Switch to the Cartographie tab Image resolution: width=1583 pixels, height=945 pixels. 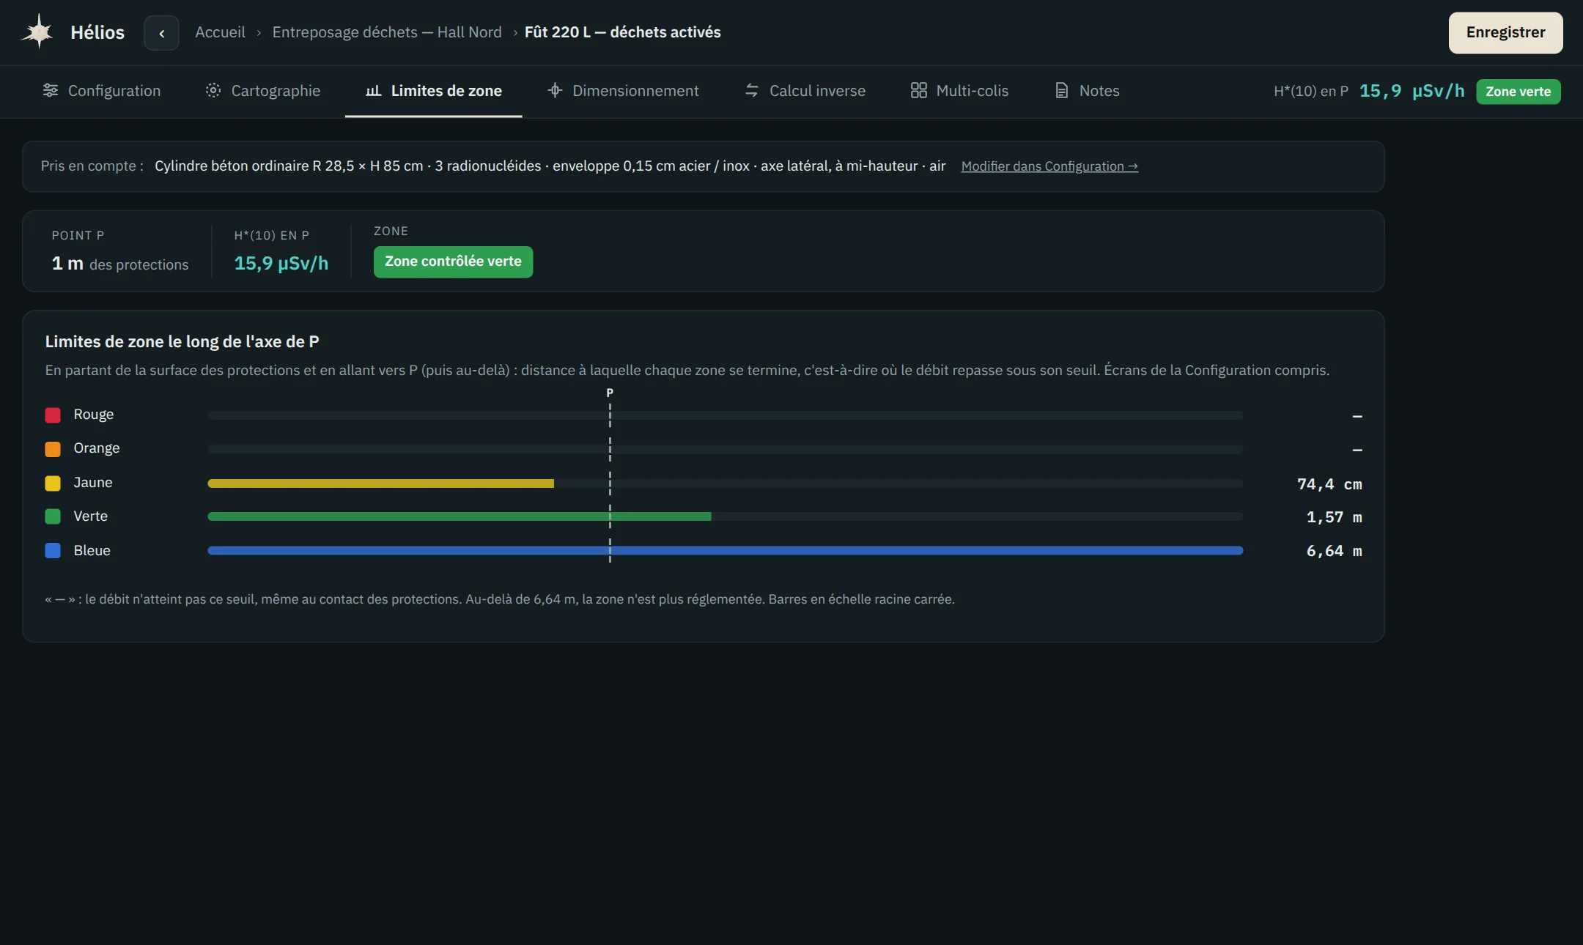pos(263,91)
